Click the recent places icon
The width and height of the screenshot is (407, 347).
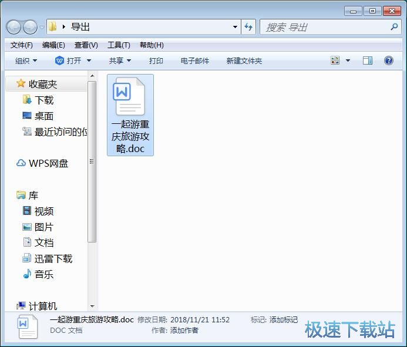[x=27, y=132]
